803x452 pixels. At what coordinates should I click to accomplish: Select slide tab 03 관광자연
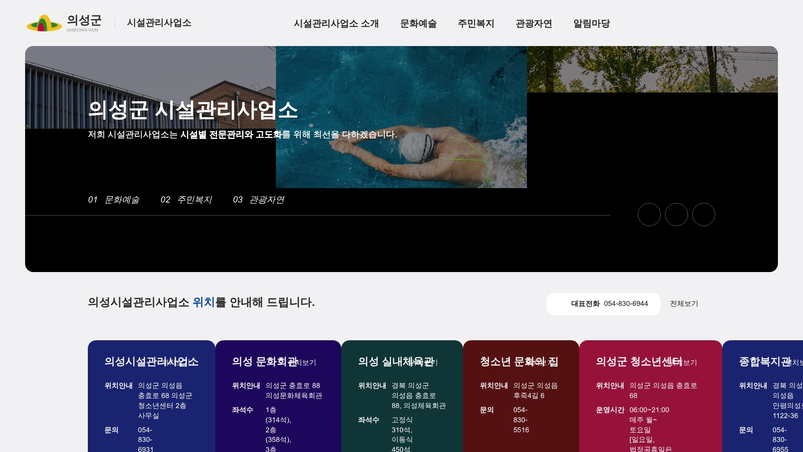[x=258, y=200]
